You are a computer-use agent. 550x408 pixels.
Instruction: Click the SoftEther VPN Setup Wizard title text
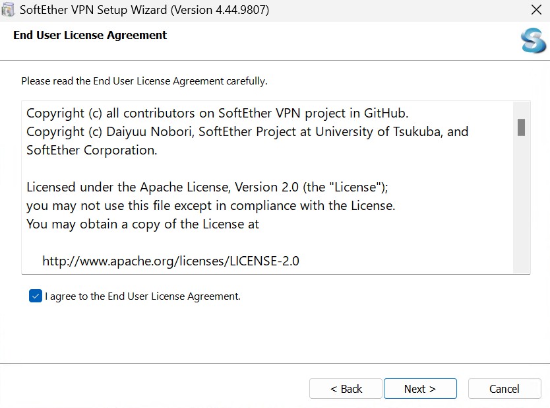(144, 10)
